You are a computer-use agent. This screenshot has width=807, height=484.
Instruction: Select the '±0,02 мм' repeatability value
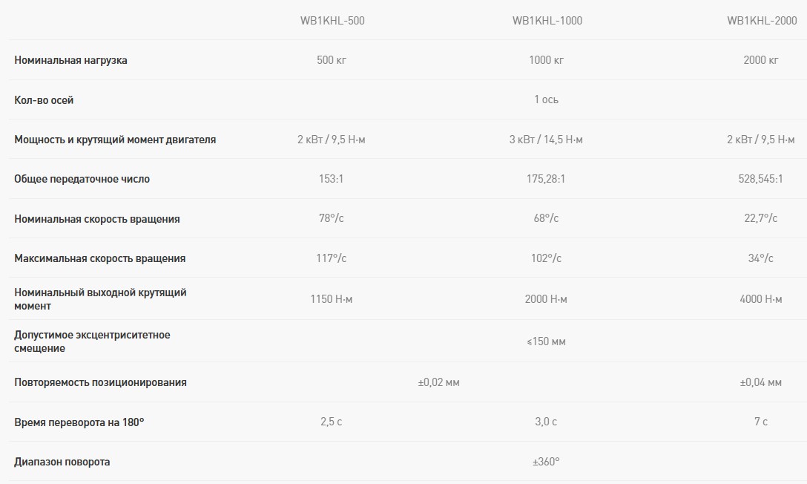point(438,382)
